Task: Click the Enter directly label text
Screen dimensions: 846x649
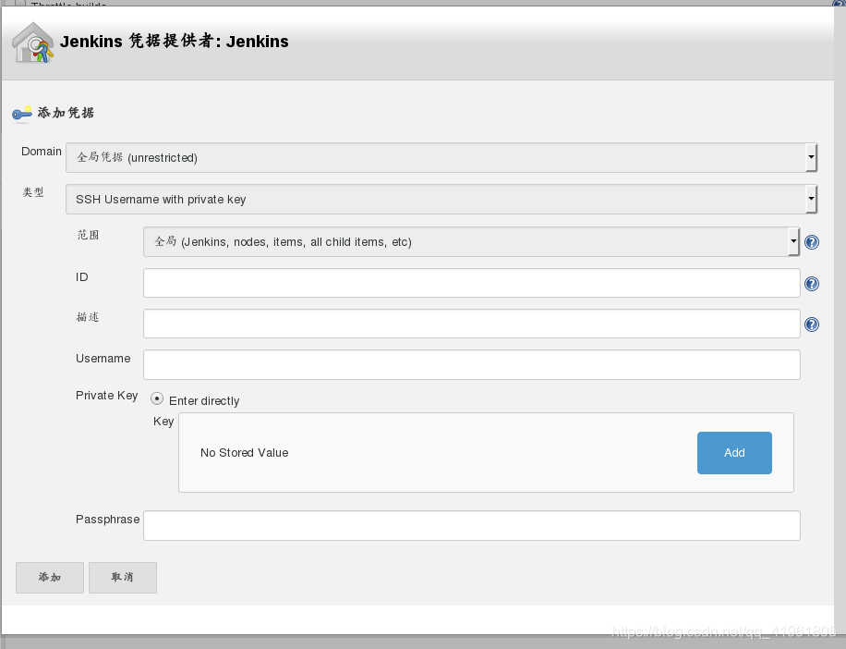Action: point(204,400)
